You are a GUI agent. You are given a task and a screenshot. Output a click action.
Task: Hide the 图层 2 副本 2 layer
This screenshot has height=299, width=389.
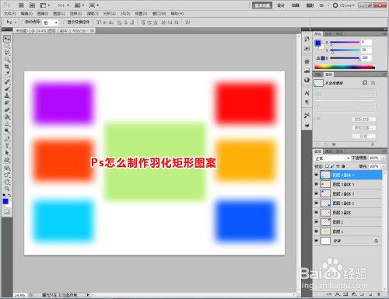(316, 203)
